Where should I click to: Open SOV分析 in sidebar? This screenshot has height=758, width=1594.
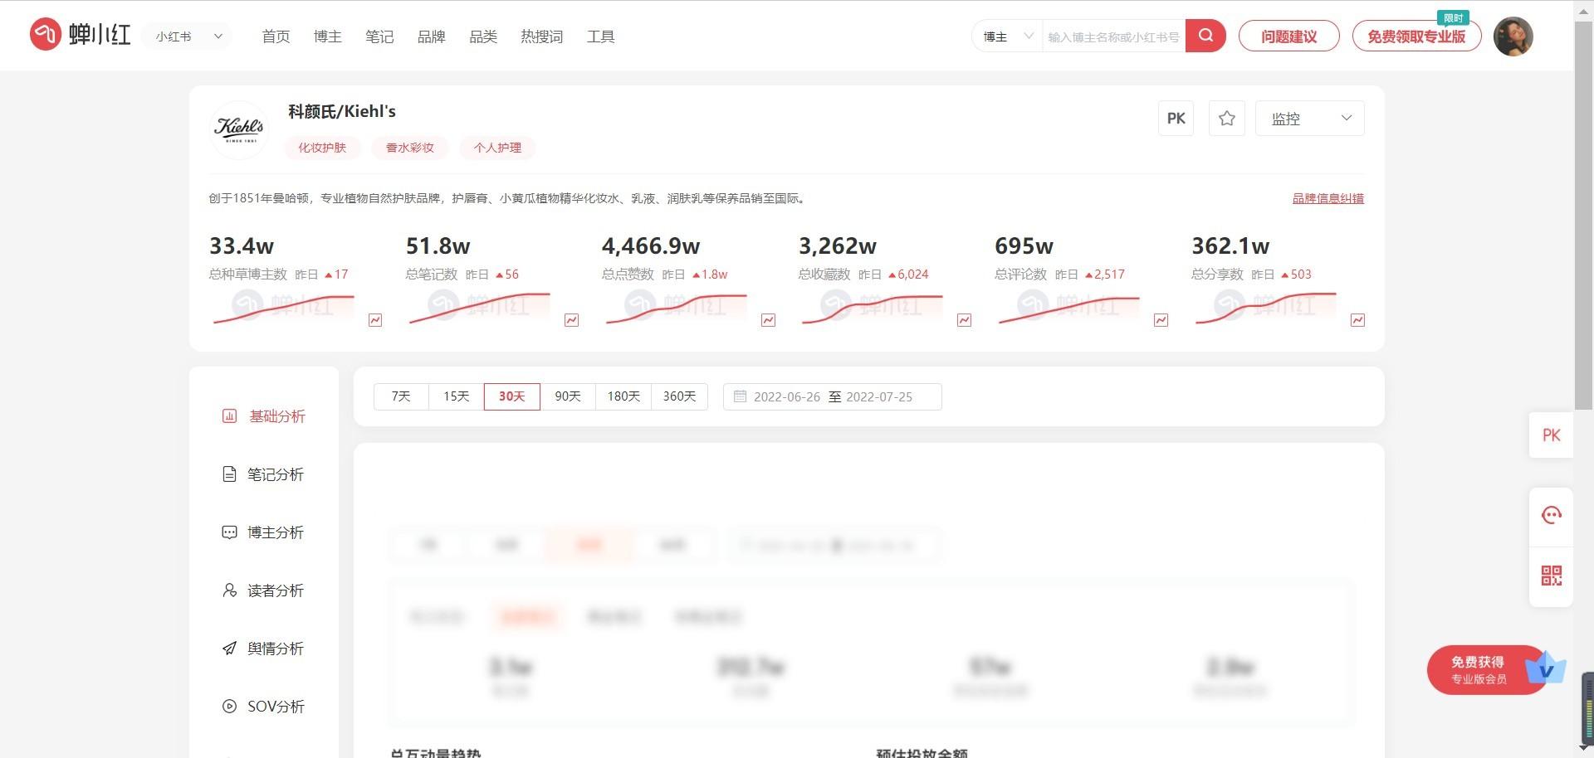pos(264,707)
